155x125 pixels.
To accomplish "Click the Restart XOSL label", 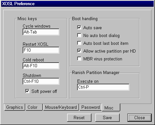I will [35, 44].
